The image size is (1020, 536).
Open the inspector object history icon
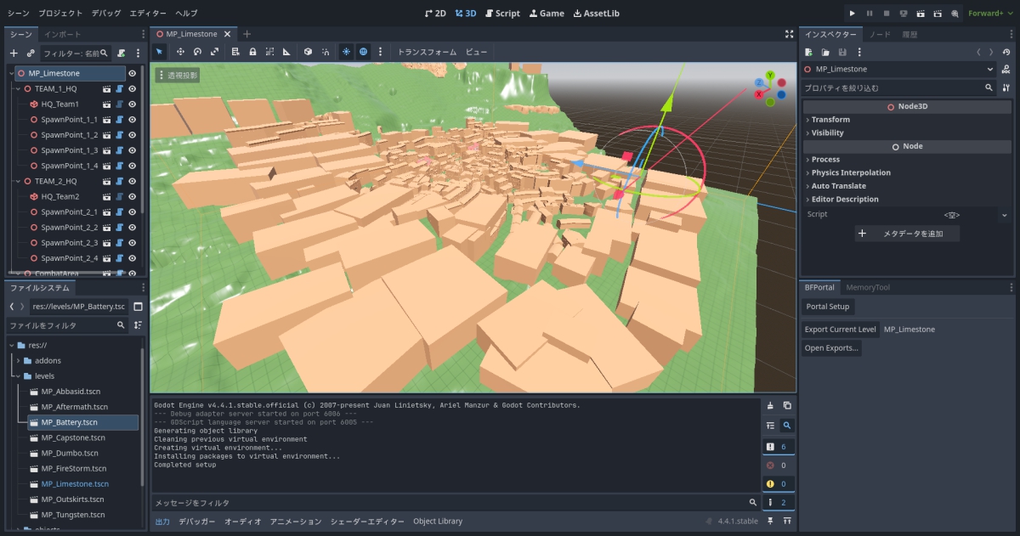(x=1006, y=53)
